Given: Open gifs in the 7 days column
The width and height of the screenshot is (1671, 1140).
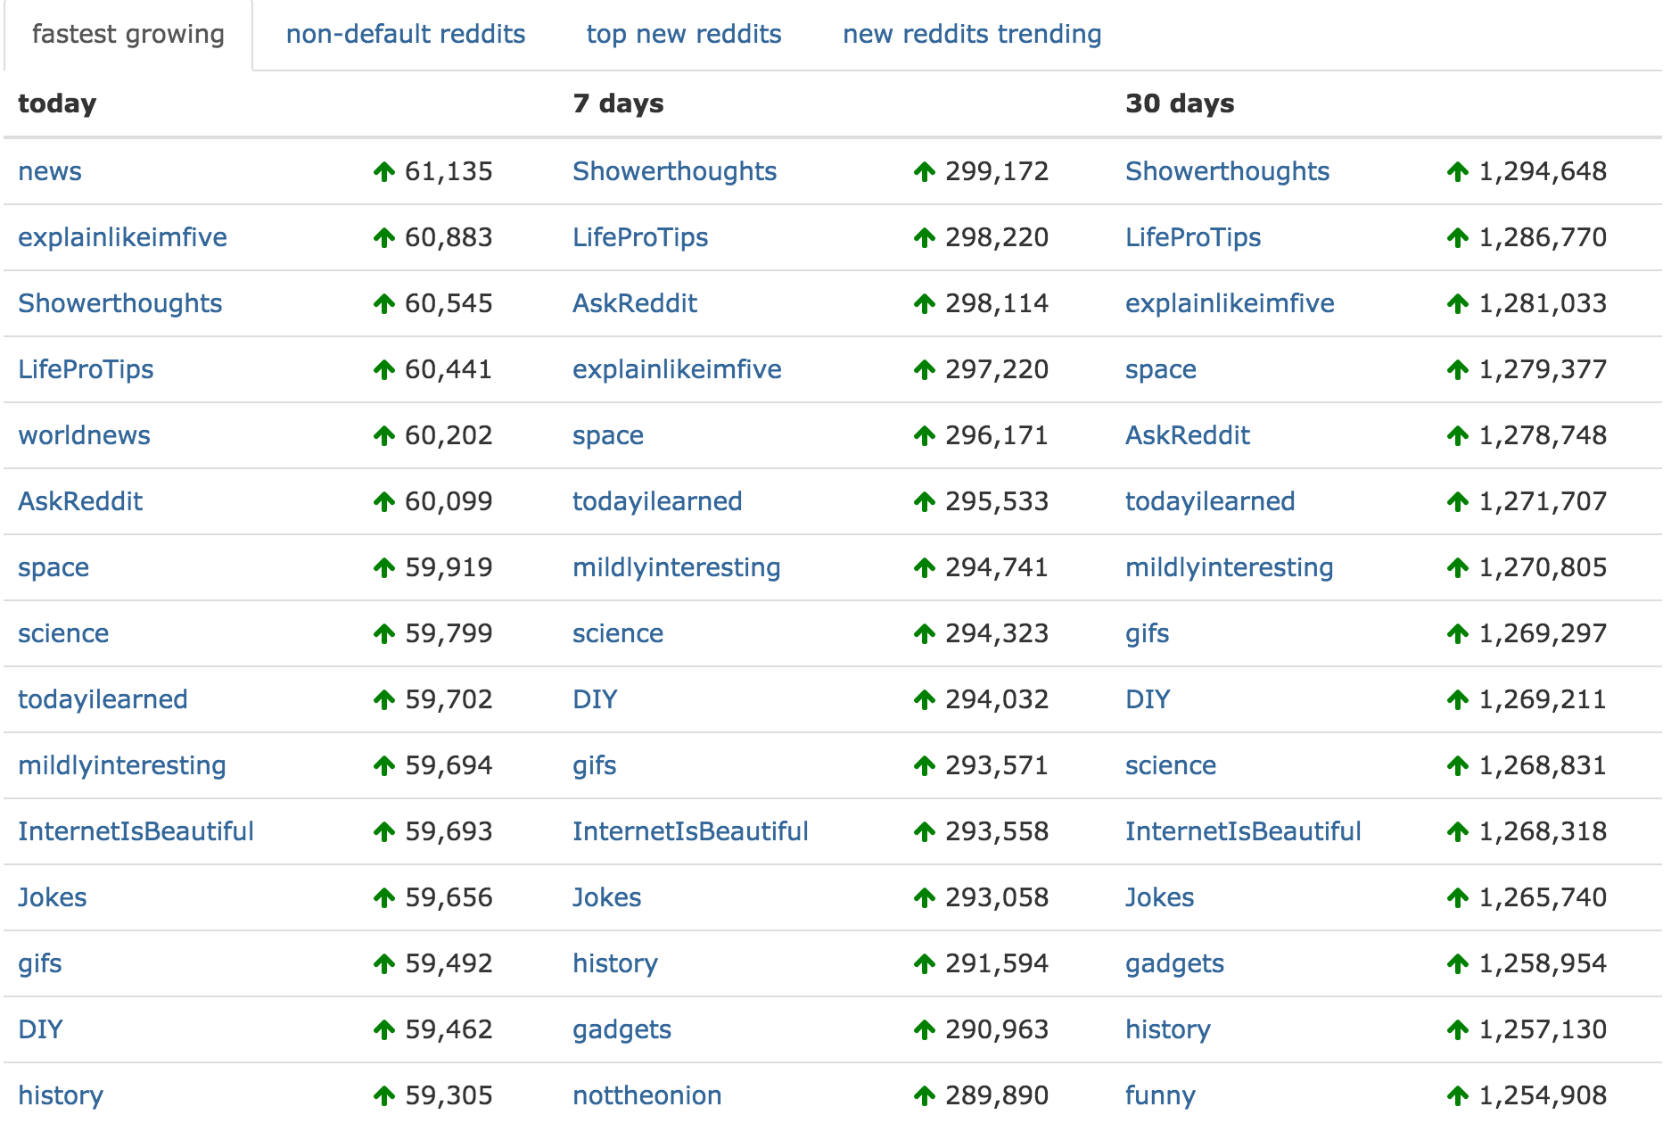Looking at the screenshot, I should point(595,765).
